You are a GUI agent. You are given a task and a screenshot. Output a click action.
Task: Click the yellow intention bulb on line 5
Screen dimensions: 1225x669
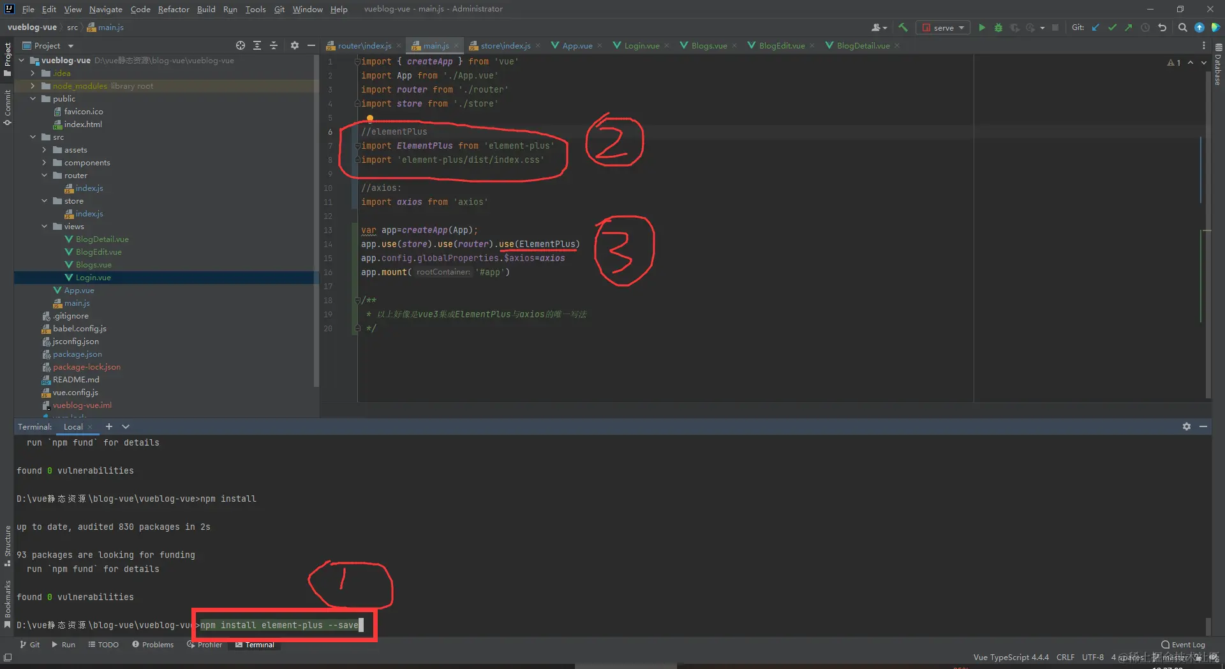tap(370, 118)
